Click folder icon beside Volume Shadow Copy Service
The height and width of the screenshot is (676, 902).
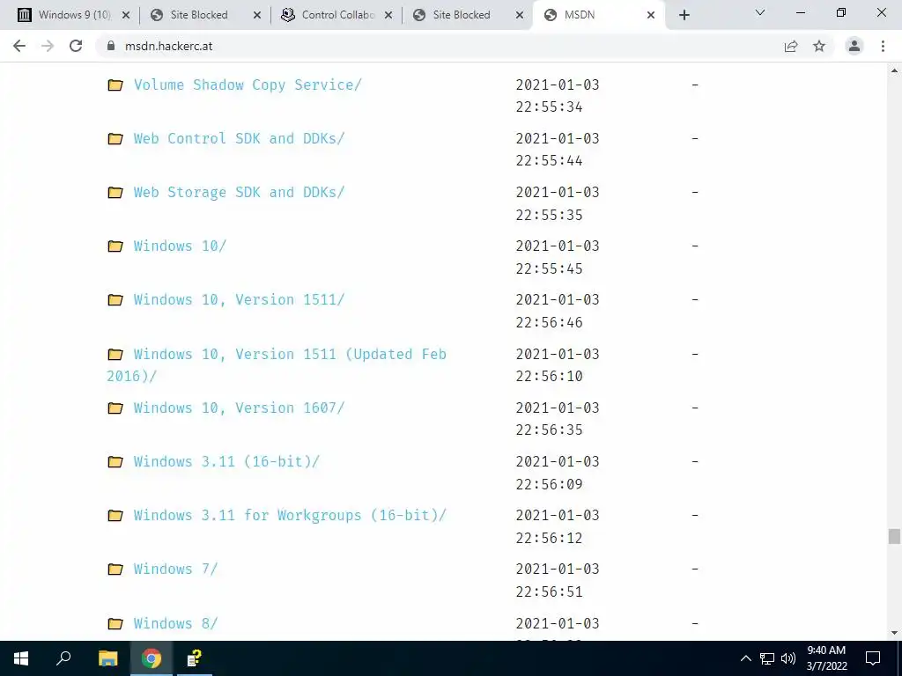(x=115, y=85)
